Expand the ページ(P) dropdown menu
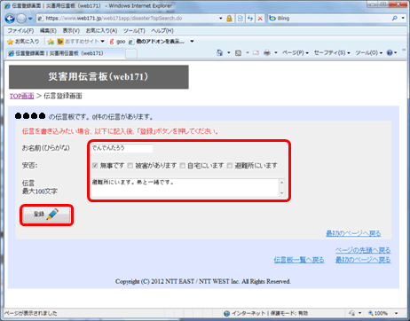Screen dimensions: 410x321 point(296,53)
